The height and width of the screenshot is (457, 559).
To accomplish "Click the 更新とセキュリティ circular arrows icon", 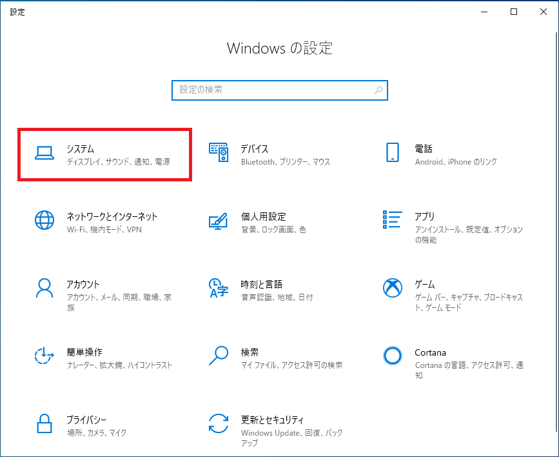I will coord(218,423).
